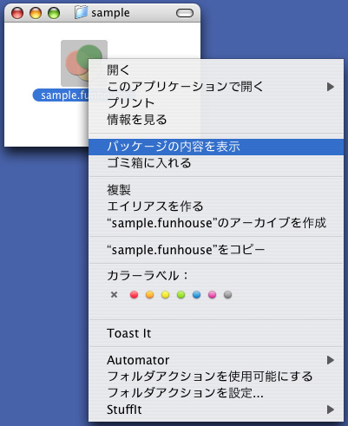Choose 情報を見る from the menu

click(x=216, y=120)
